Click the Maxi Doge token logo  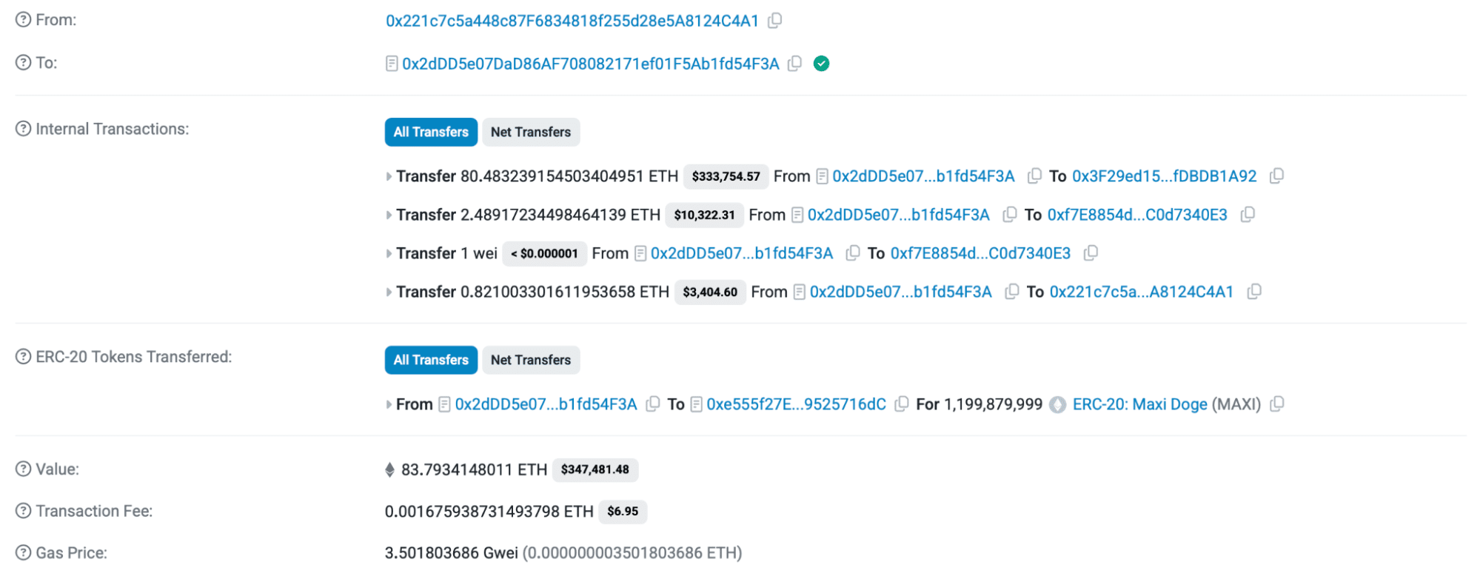click(1058, 405)
